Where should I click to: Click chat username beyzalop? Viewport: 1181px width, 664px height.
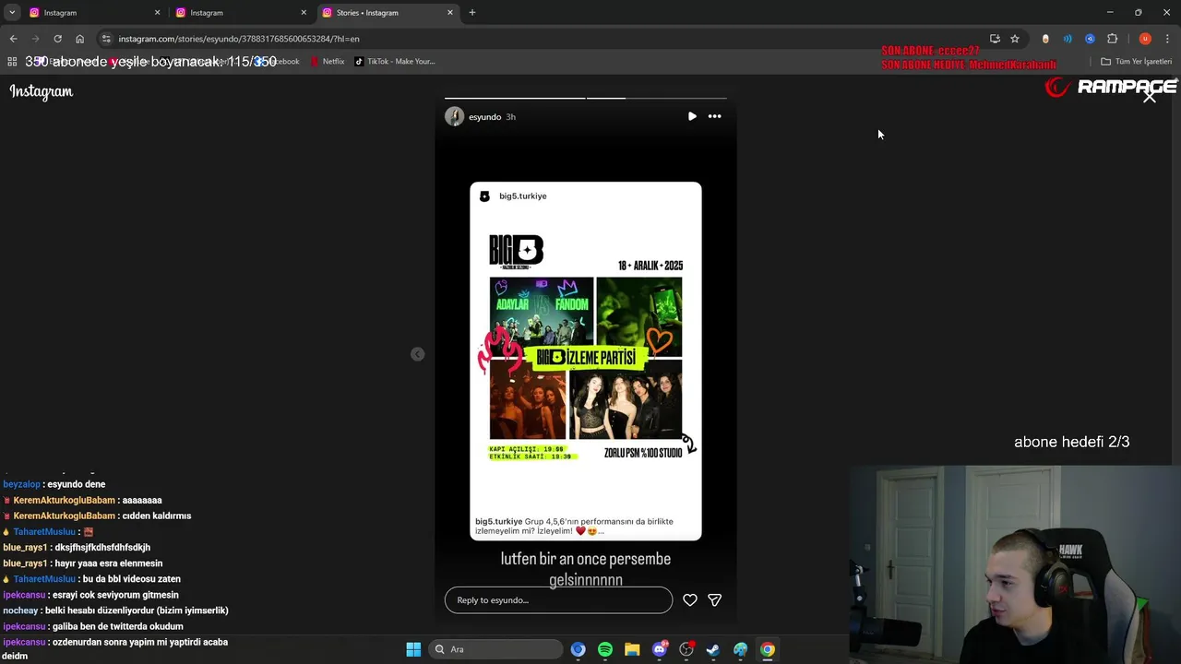coord(21,484)
